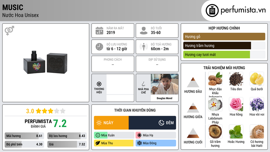Click the Cỏ hương bài Haiti image
This screenshot has height=152, width=270.
(257, 132)
